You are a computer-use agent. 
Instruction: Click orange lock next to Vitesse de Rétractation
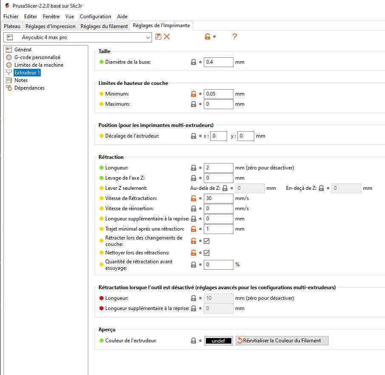click(x=194, y=198)
